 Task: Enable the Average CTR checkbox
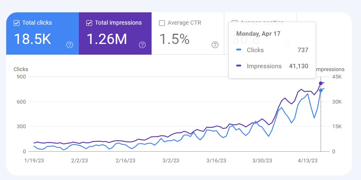click(x=162, y=23)
